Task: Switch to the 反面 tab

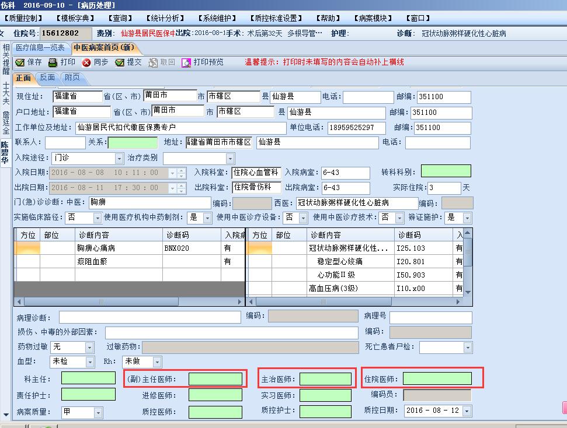Action: 47,78
